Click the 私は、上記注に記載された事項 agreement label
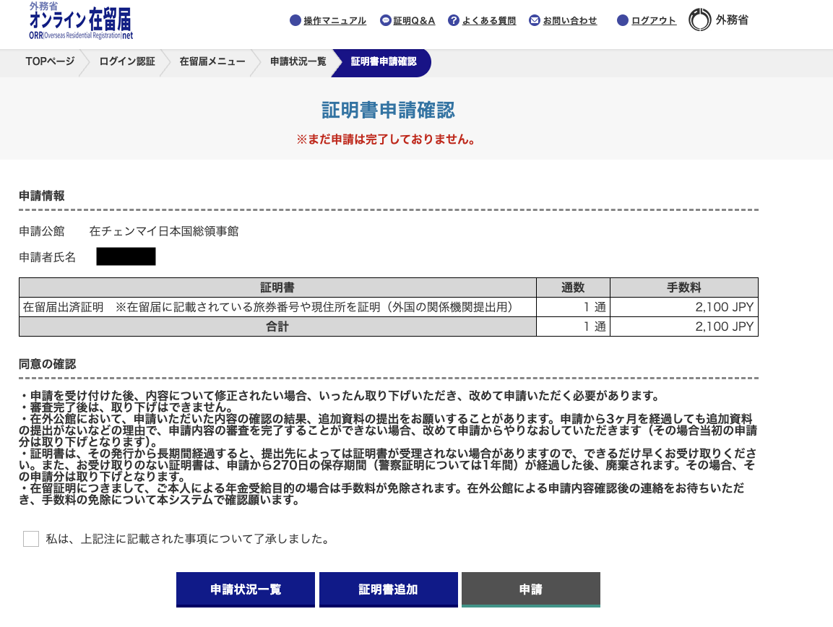 pyautogui.click(x=187, y=539)
